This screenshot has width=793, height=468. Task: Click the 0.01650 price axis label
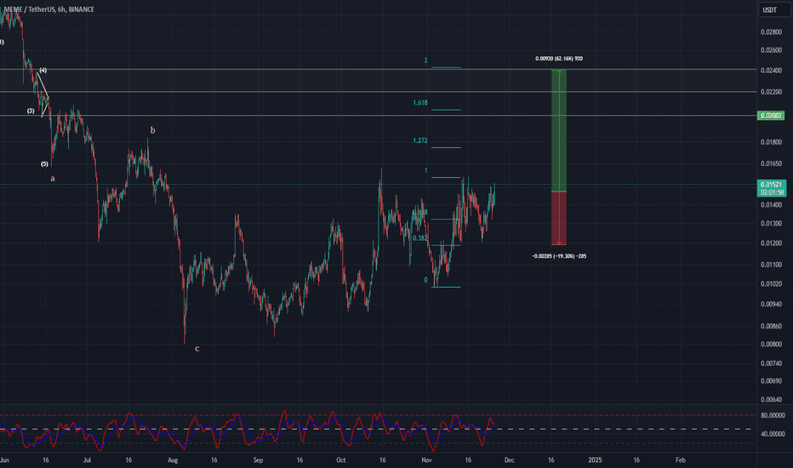coord(771,164)
